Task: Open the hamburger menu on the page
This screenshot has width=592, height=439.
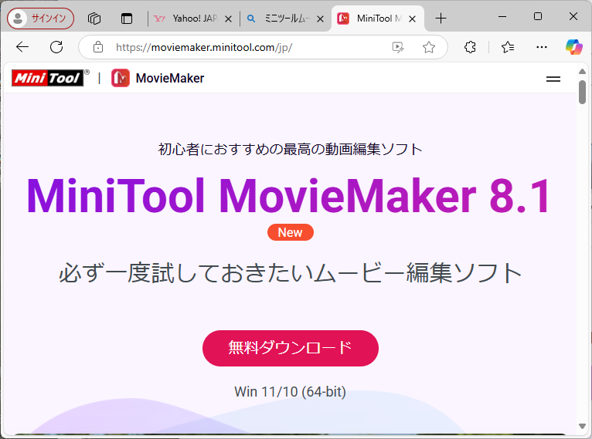Action: (553, 79)
